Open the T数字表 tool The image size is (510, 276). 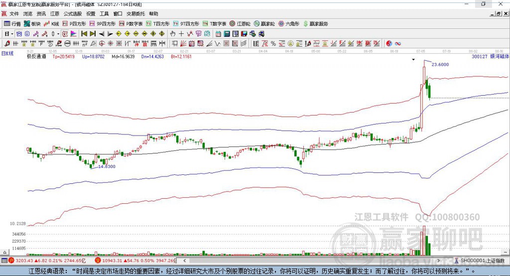pos(214,24)
